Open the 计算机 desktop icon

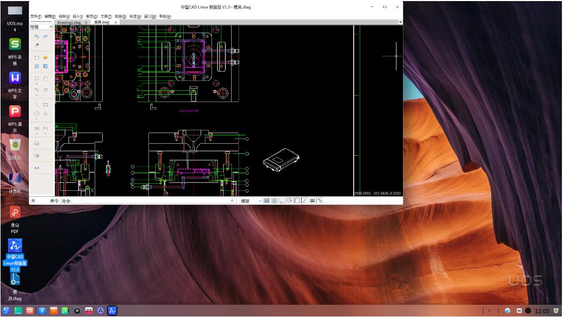(x=15, y=183)
